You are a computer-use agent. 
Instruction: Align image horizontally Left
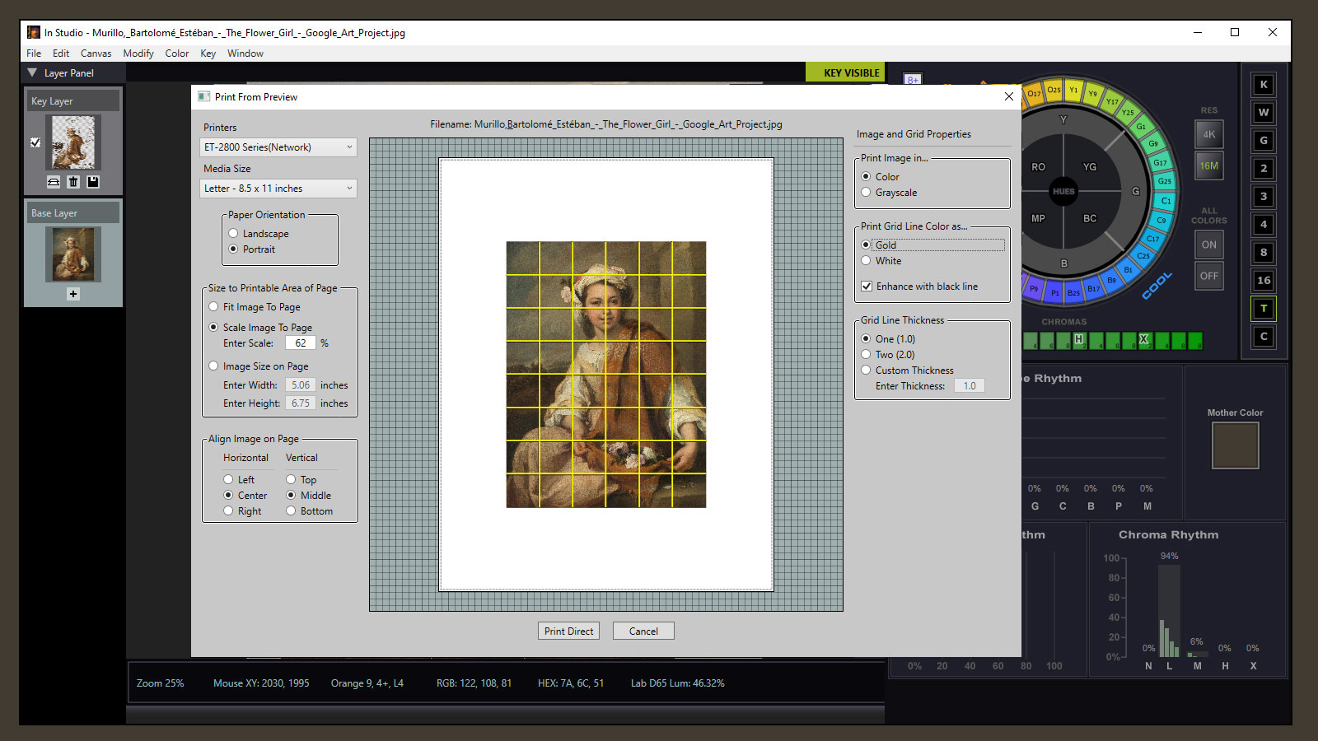click(x=228, y=479)
